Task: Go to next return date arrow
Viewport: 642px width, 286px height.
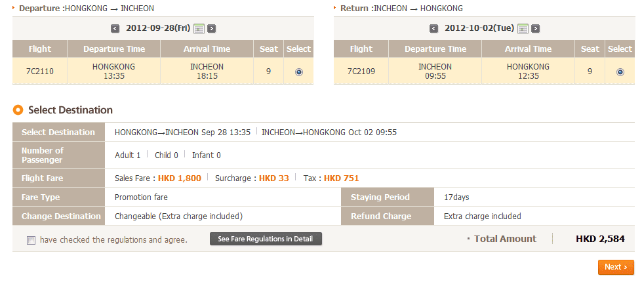Action: 536,28
